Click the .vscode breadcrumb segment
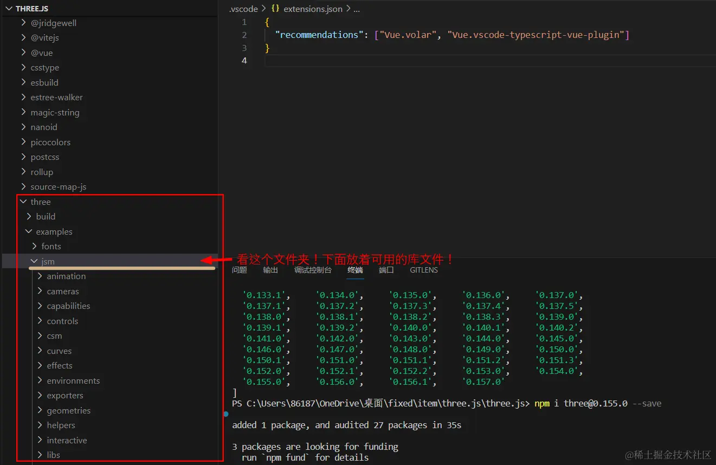 point(243,9)
